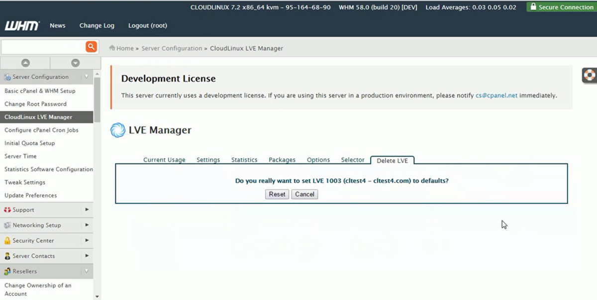Click the up arrow collapse-all button
Image resolution: width=597 pixels, height=300 pixels.
click(x=25, y=63)
